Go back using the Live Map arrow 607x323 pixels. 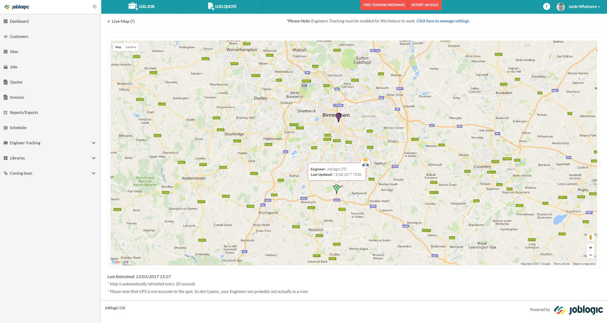coord(109,22)
